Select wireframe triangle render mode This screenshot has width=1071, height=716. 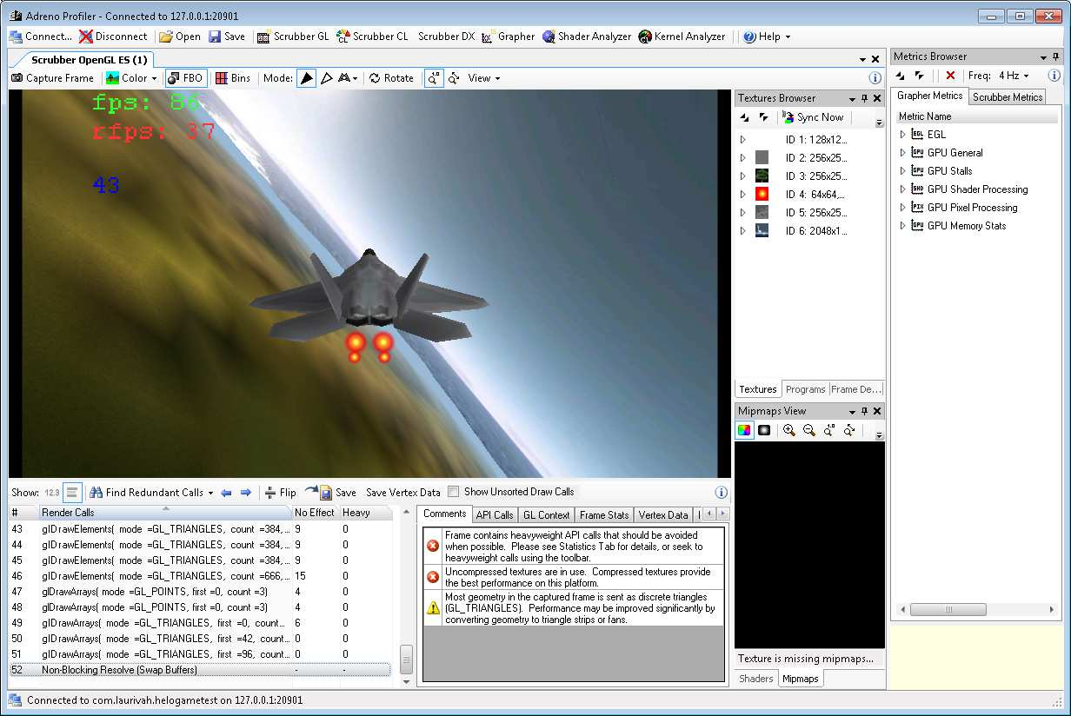point(327,78)
